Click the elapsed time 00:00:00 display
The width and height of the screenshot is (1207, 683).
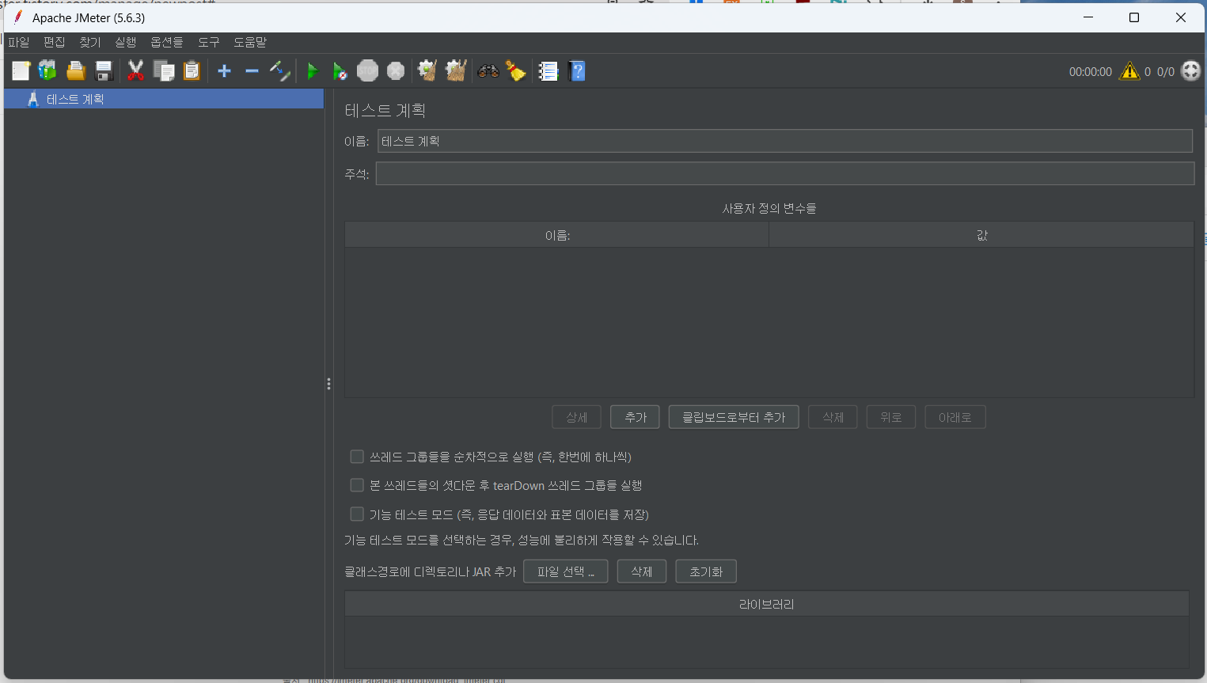click(x=1091, y=72)
